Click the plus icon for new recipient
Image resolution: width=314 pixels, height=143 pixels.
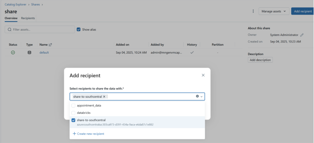[x=74, y=134]
